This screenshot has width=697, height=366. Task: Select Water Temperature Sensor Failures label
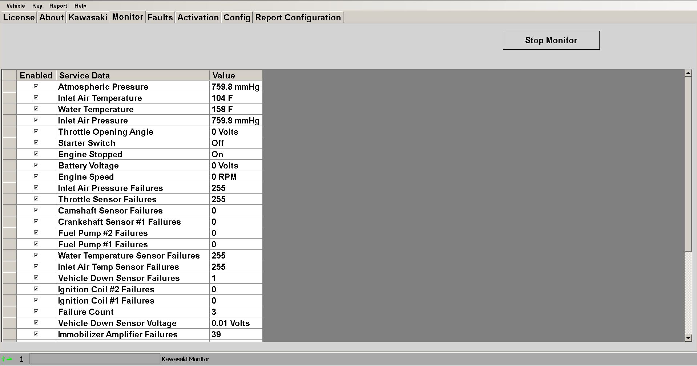coord(129,256)
